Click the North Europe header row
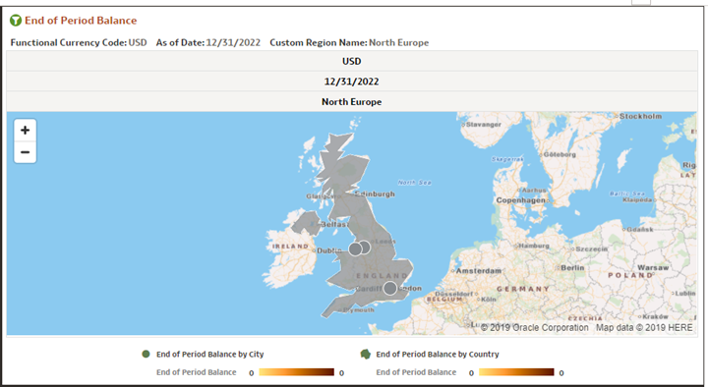The width and height of the screenshot is (708, 387). [352, 101]
